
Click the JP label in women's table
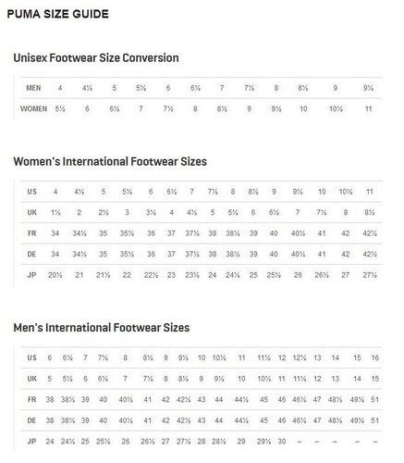tap(31, 275)
